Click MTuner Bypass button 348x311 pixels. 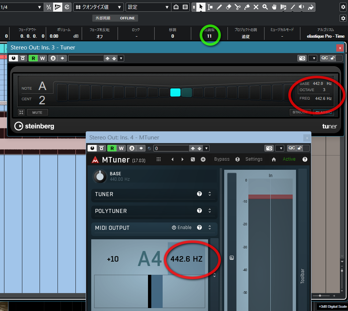[x=222, y=159]
